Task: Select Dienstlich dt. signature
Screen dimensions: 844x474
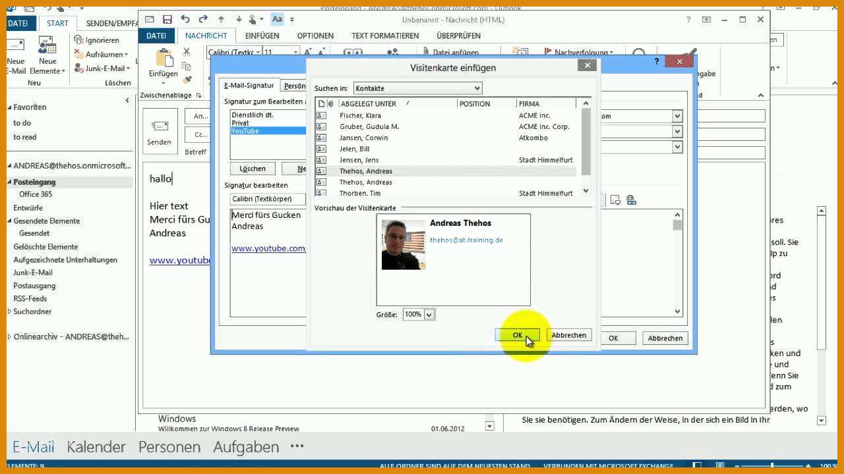Action: click(253, 115)
